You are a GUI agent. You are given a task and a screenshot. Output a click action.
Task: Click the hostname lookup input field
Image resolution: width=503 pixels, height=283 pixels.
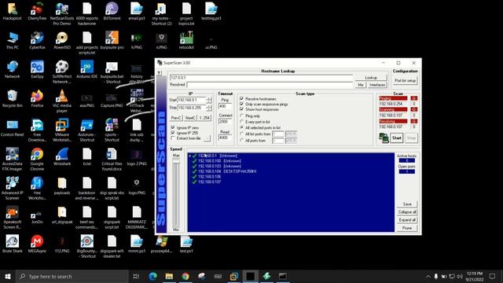pyautogui.click(x=261, y=78)
